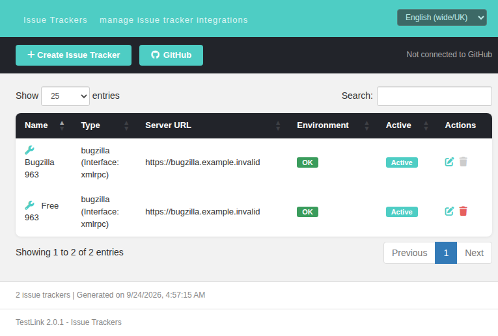Click the Issue Trackers header title
Viewport: 498px width, 336px height.
click(55, 20)
